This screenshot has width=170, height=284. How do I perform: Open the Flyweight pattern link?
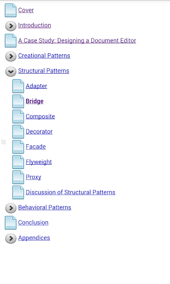[39, 162]
